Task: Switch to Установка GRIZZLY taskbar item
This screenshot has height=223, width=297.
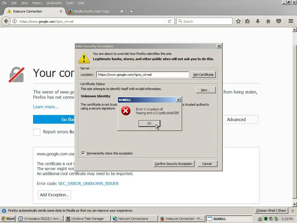Action: point(40,219)
